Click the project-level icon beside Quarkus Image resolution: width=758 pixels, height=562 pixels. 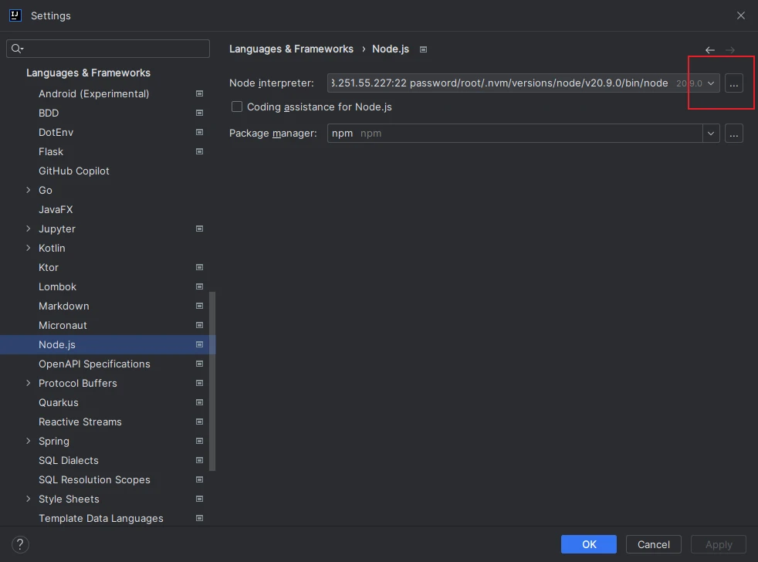point(199,402)
